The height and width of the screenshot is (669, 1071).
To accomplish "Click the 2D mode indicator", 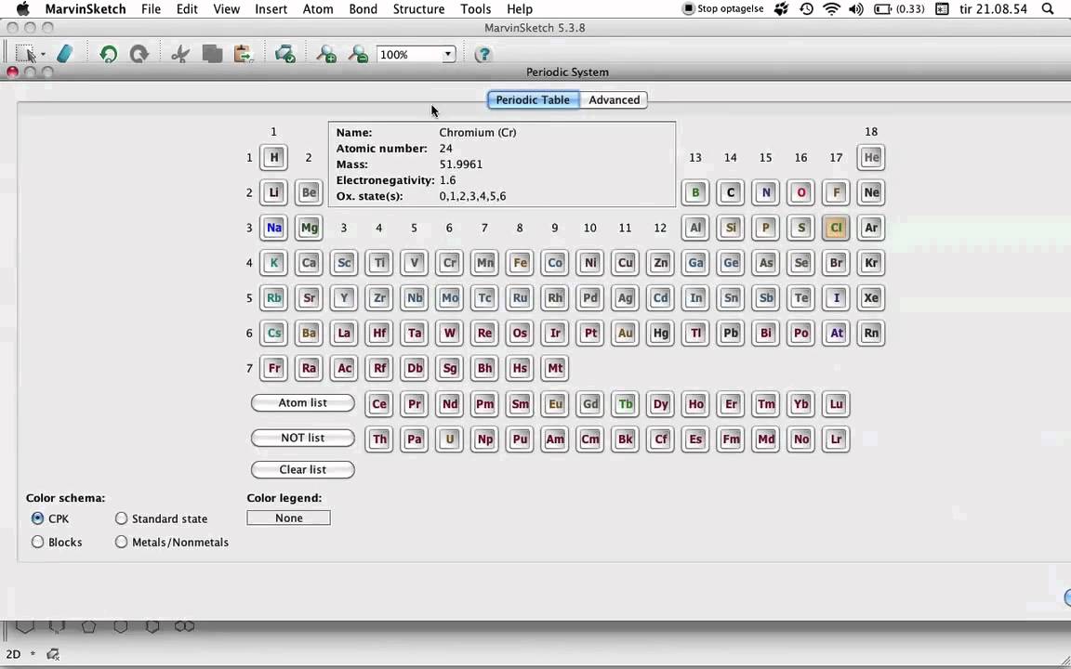I will (13, 654).
